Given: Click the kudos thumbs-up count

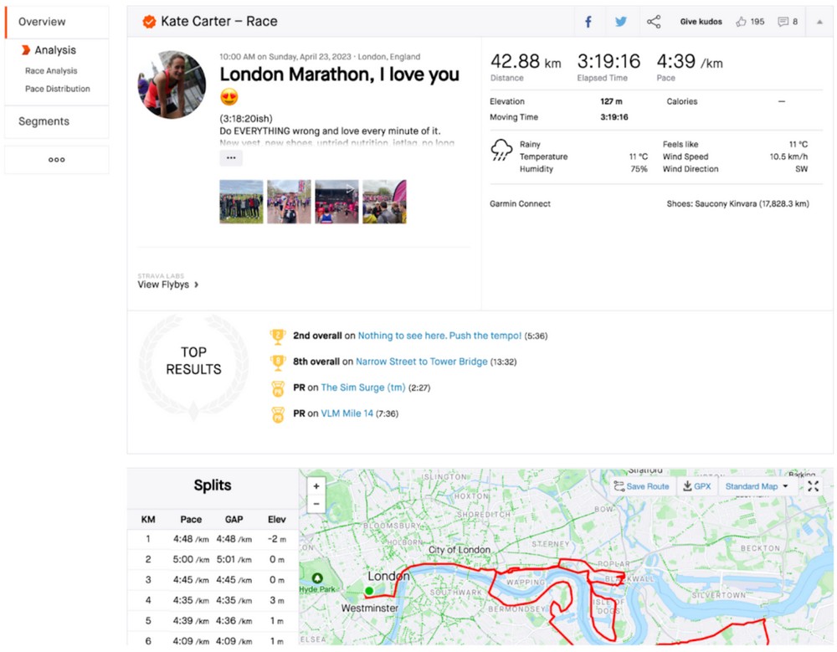Looking at the screenshot, I should (x=750, y=22).
